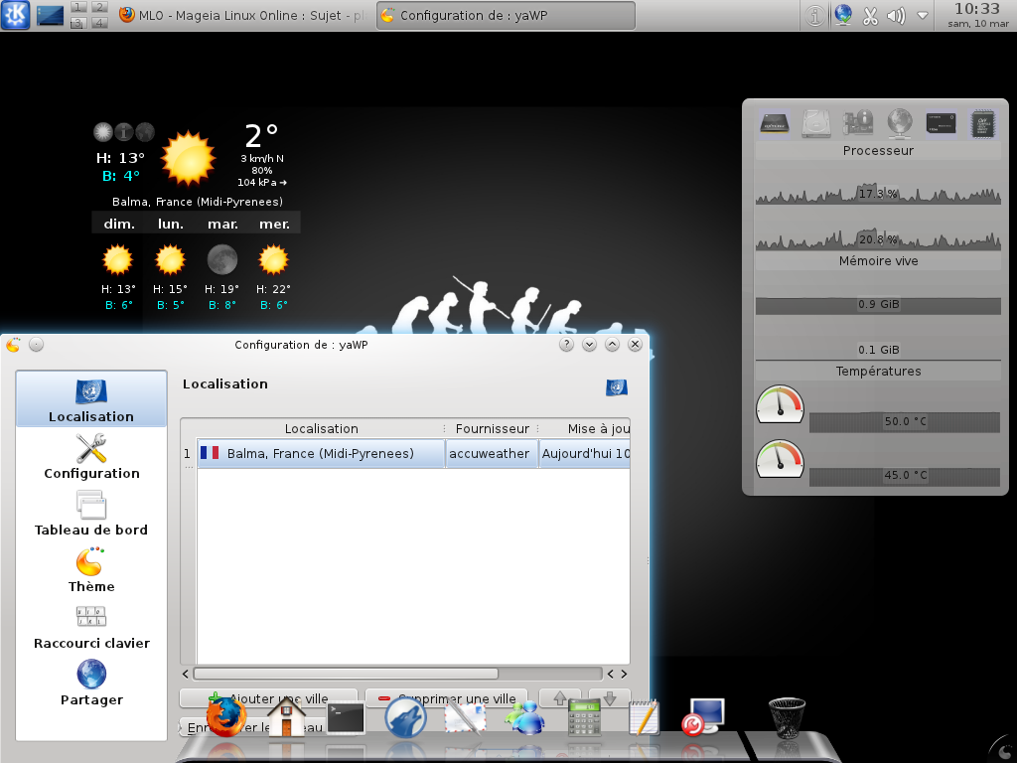
Task: Switch to virtual desktop 2 in the pager
Action: [99, 7]
